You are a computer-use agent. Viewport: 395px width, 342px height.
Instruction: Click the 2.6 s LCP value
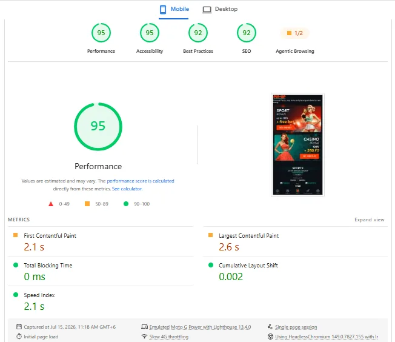(x=229, y=247)
